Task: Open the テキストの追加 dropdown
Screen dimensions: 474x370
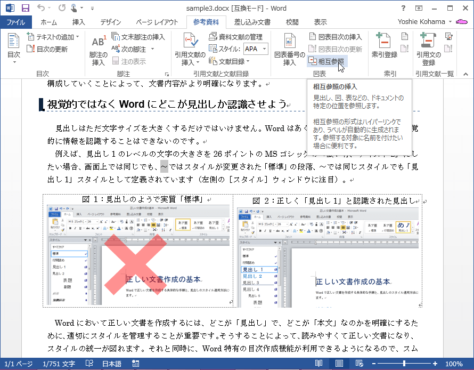Action: (x=53, y=37)
